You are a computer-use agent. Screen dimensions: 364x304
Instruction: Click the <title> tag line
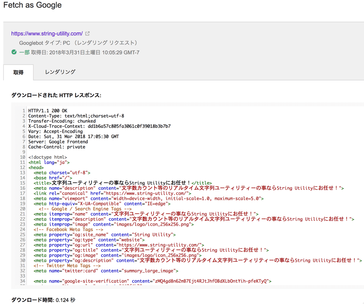[x=123, y=183]
